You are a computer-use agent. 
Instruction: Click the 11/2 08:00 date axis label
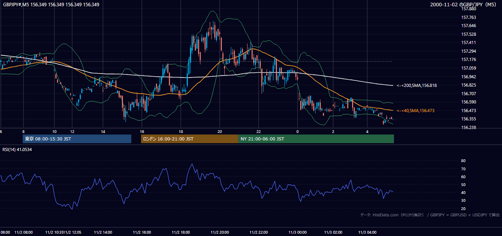tap(24, 232)
